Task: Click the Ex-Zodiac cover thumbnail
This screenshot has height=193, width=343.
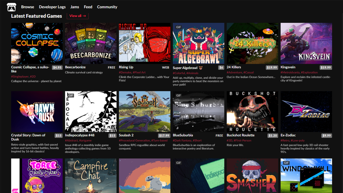Action: click(x=306, y=111)
